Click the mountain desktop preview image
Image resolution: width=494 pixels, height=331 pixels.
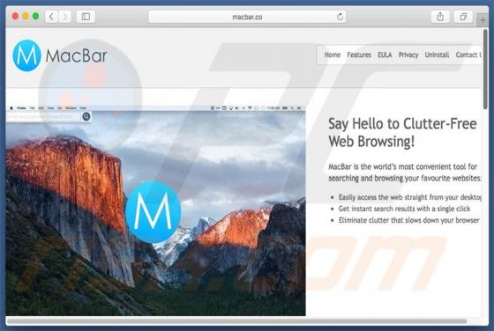click(x=155, y=210)
